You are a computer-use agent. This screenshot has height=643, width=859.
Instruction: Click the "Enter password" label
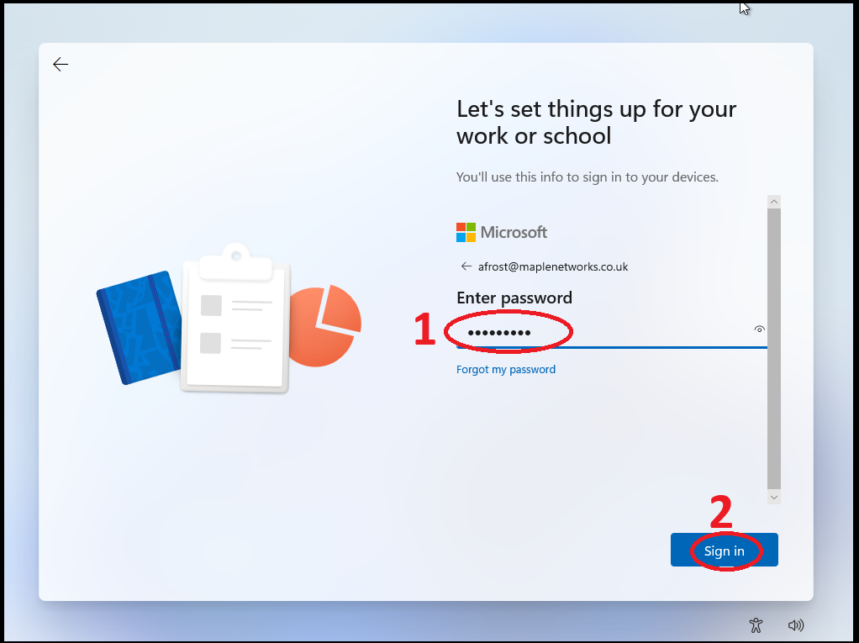514,298
